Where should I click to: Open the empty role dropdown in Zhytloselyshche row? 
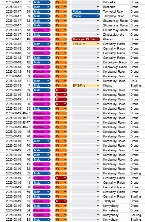pos(86,35)
